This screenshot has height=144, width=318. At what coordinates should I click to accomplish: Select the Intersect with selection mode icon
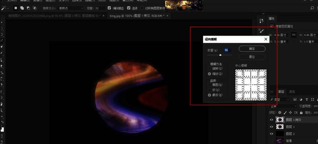pyautogui.click(x=35, y=8)
